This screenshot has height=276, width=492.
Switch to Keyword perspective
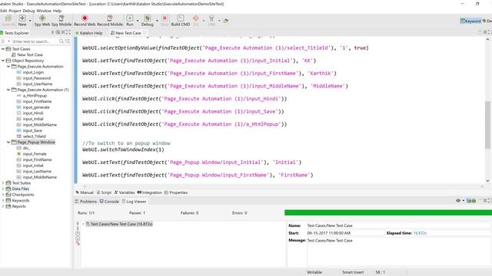pos(470,21)
